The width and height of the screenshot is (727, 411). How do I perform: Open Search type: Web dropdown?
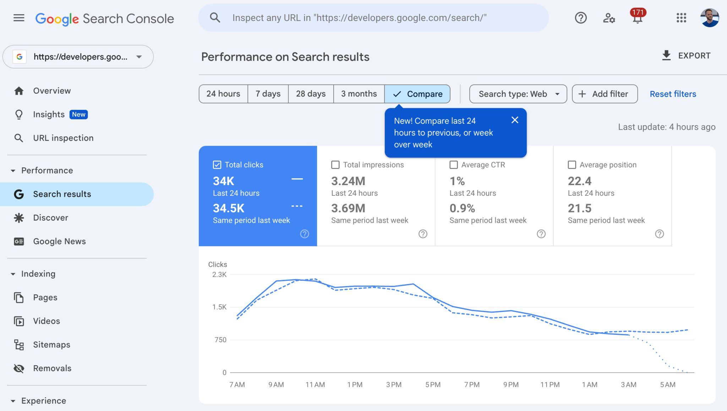pyautogui.click(x=518, y=94)
